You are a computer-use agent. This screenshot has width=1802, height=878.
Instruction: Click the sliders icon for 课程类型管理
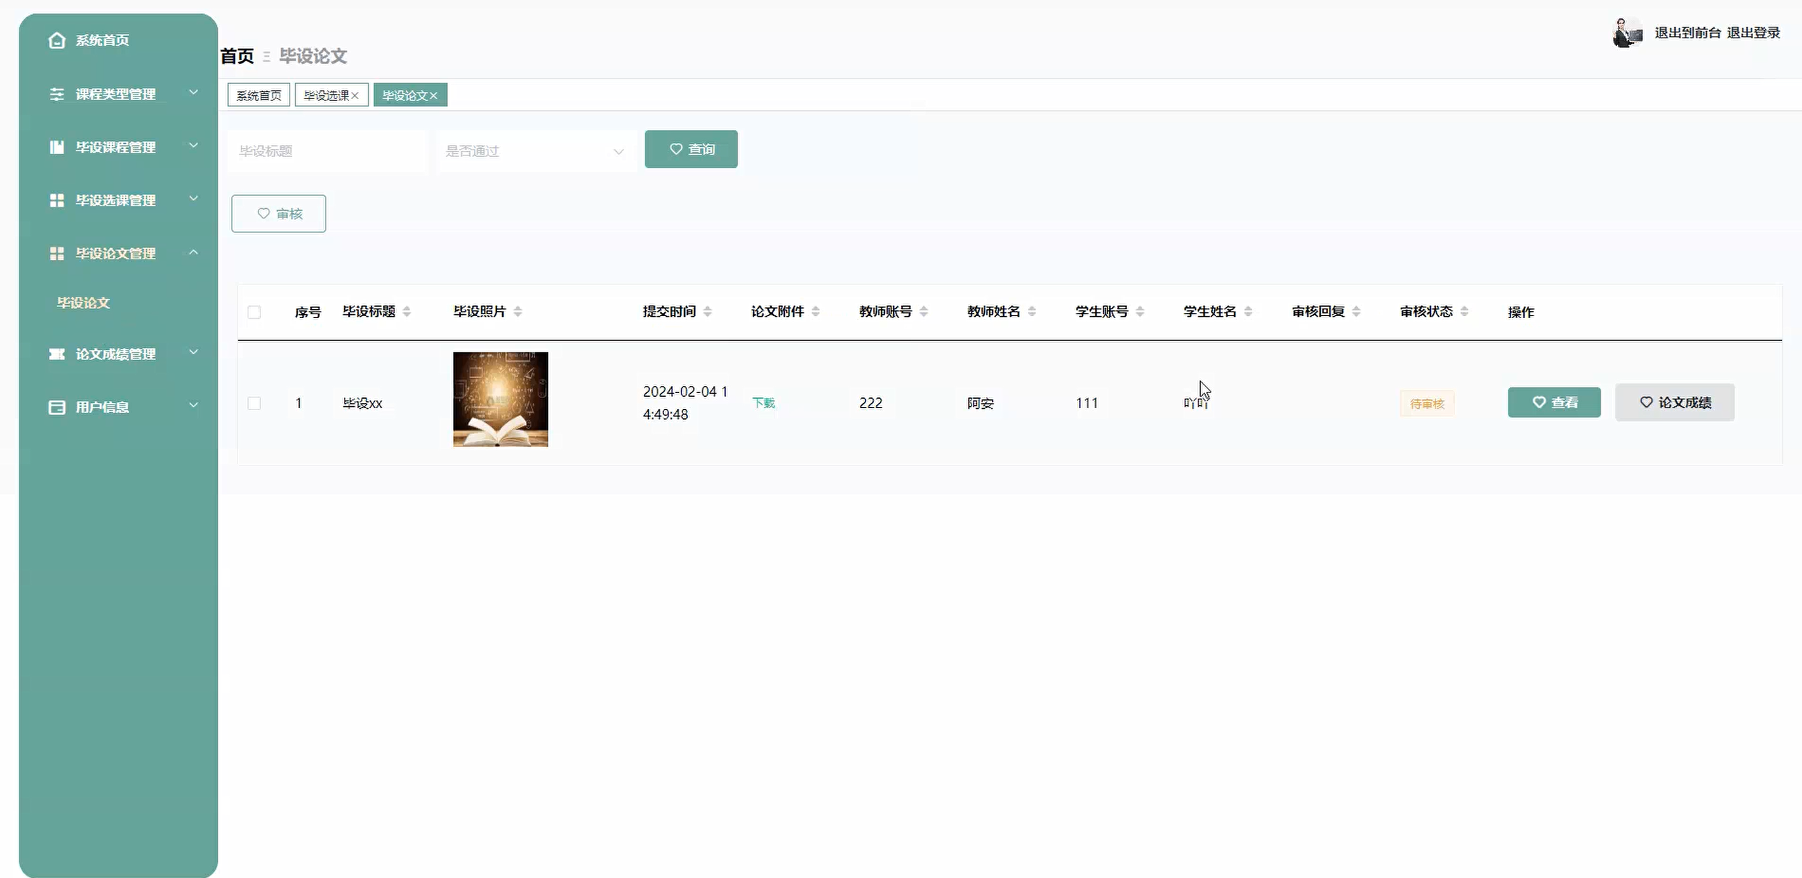pyautogui.click(x=57, y=94)
